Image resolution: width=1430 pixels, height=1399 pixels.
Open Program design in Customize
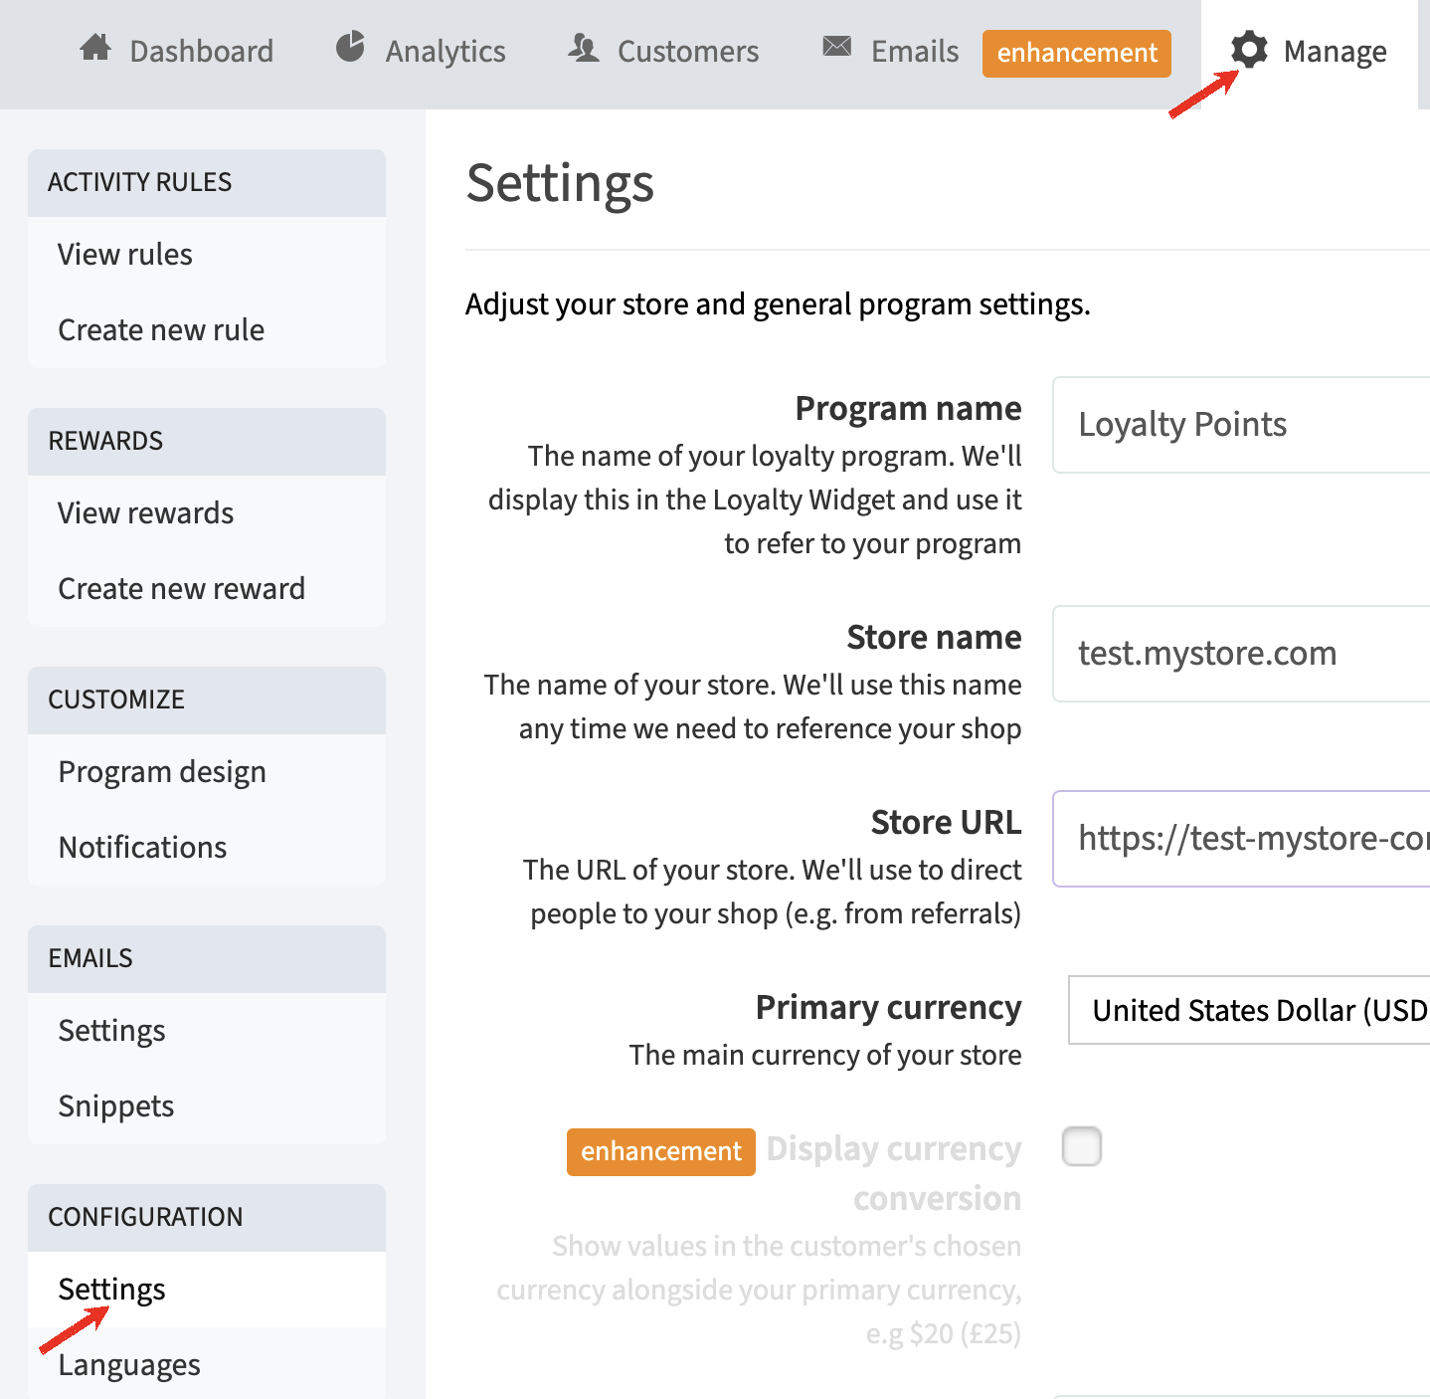[162, 772]
